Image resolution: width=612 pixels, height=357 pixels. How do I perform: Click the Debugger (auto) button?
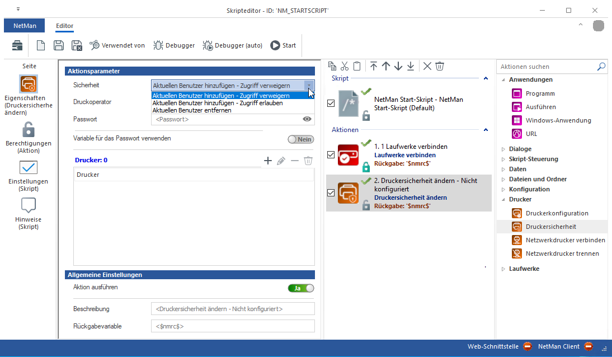tap(233, 45)
